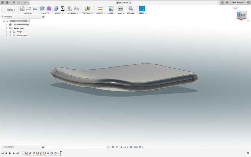Open the MODEL workspace dropdown
The width and height of the screenshot is (251, 157).
click(11, 10)
